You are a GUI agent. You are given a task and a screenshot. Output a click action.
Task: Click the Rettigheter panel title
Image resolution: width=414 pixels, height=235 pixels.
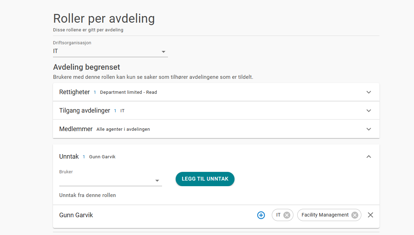[75, 92]
